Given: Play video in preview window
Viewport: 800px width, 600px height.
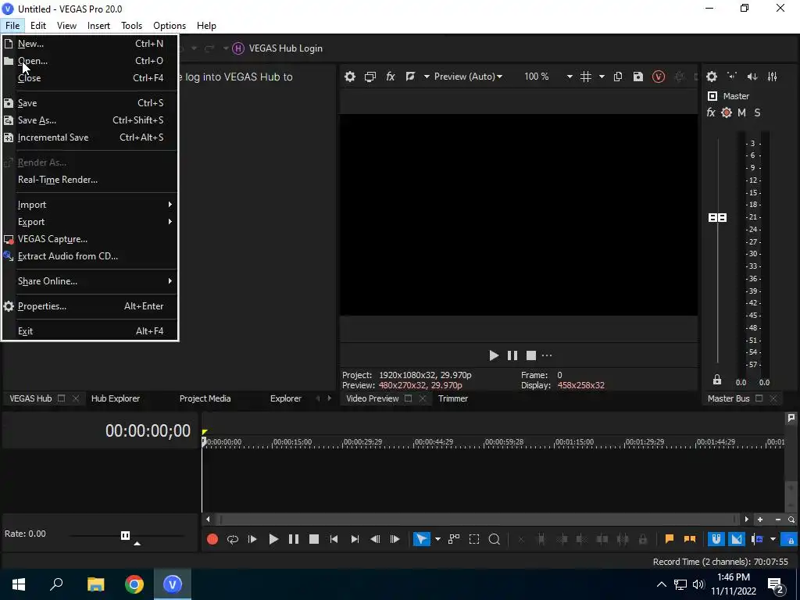Looking at the screenshot, I should point(494,355).
